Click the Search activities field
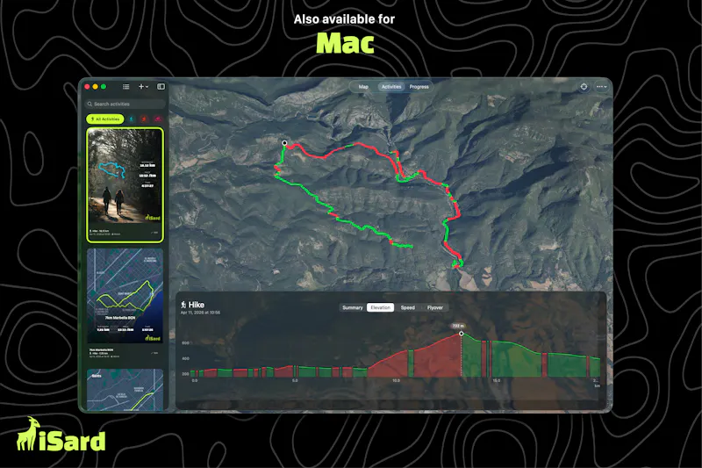 125,104
